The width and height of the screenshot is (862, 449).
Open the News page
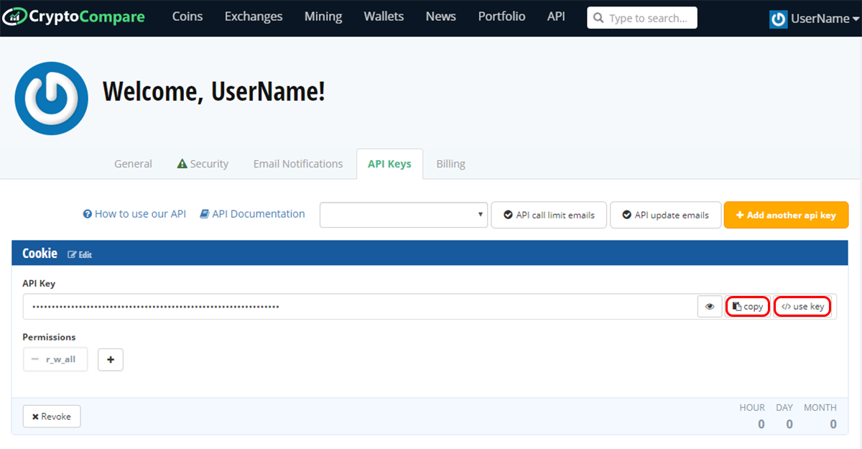point(440,16)
